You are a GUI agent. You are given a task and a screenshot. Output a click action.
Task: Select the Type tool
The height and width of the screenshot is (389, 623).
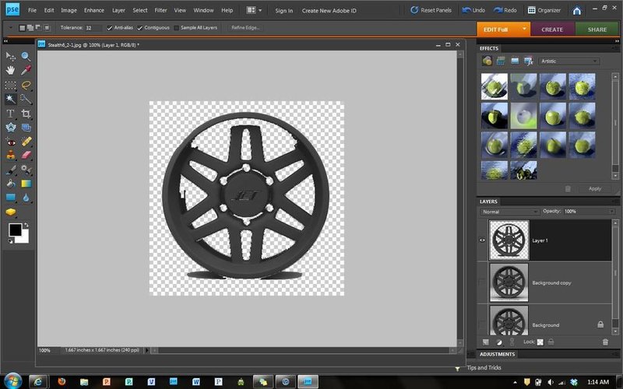(10, 114)
